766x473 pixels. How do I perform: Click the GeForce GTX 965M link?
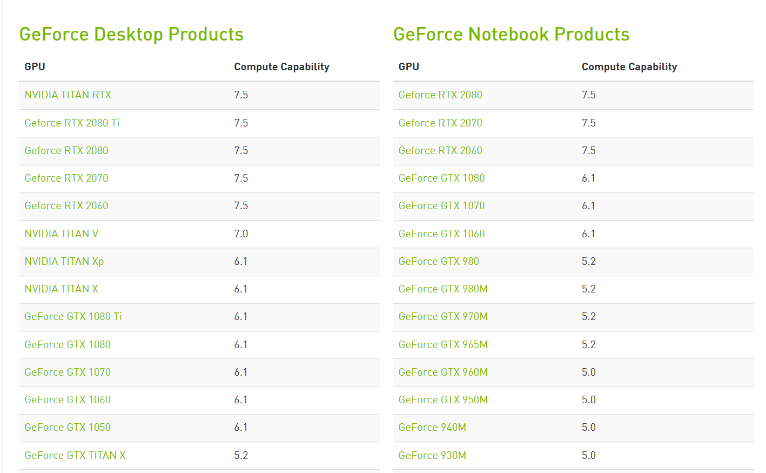(x=443, y=345)
